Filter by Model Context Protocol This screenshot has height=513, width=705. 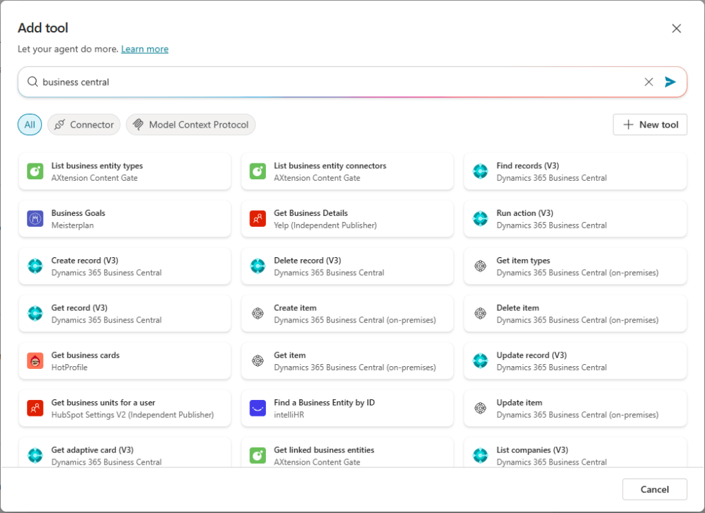coord(191,125)
